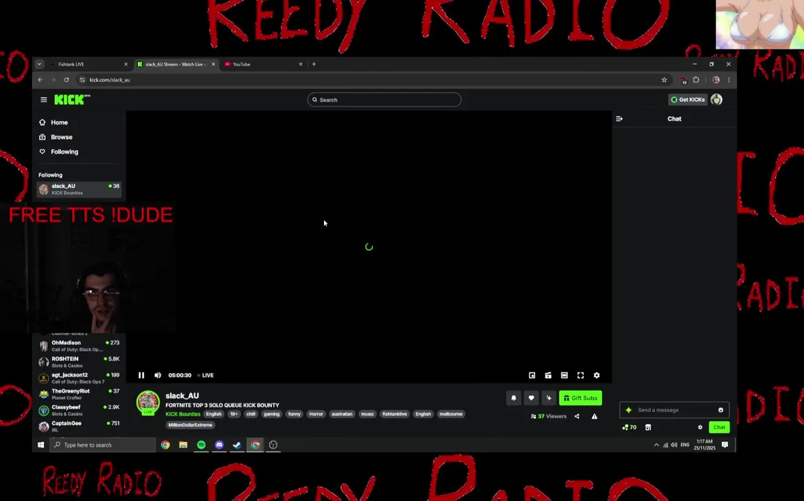804x501 pixels.
Task: Open the Kick user profile avatar
Action: pyautogui.click(x=716, y=100)
